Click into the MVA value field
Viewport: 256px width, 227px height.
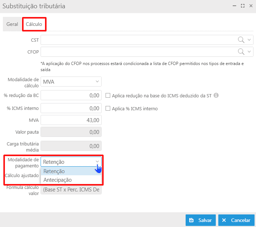click(71, 120)
